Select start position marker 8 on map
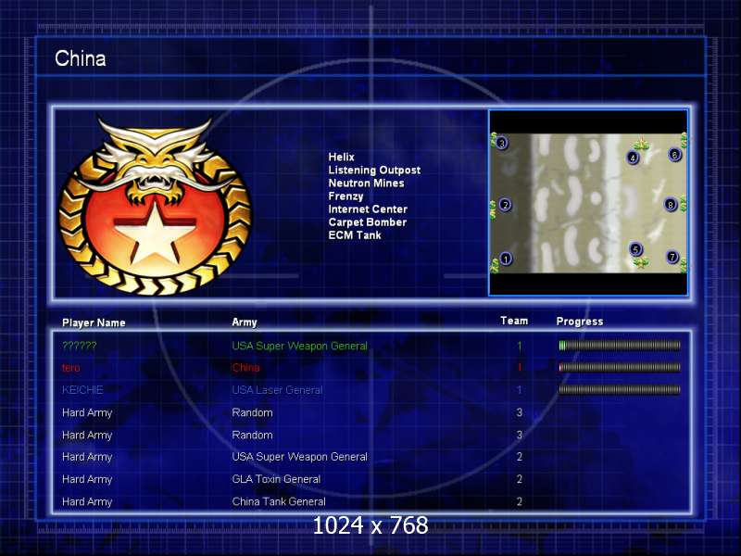 (670, 205)
